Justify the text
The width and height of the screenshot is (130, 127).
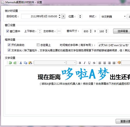[x=114, y=63]
